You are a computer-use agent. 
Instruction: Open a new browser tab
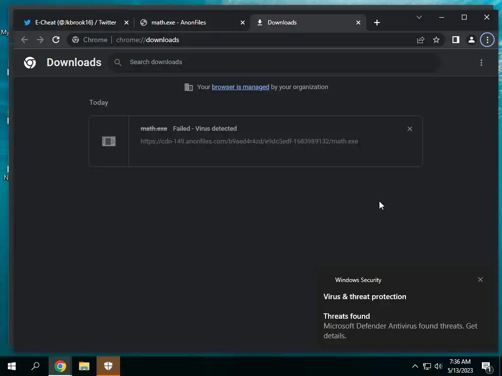(x=377, y=23)
